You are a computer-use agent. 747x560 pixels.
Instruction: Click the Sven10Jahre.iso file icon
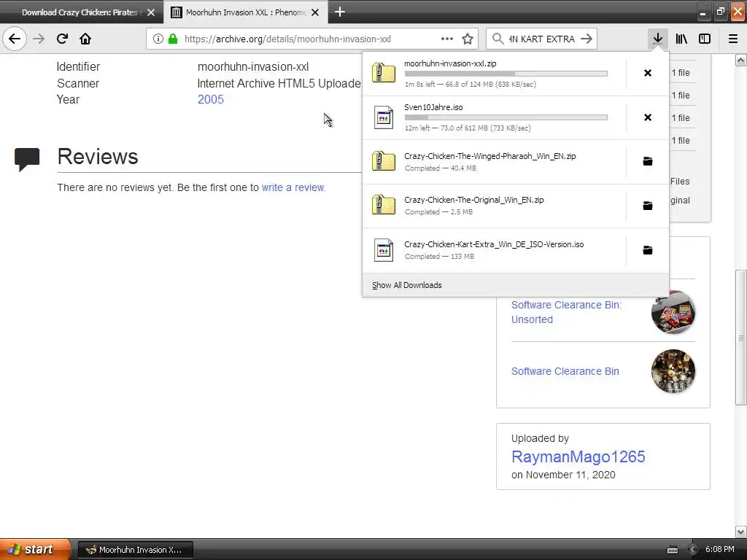point(384,117)
